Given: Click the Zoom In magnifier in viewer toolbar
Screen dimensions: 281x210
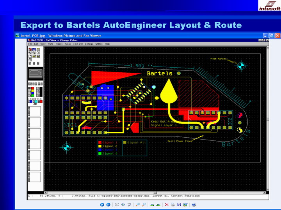Looking at the screenshot, I should coord(138,205).
